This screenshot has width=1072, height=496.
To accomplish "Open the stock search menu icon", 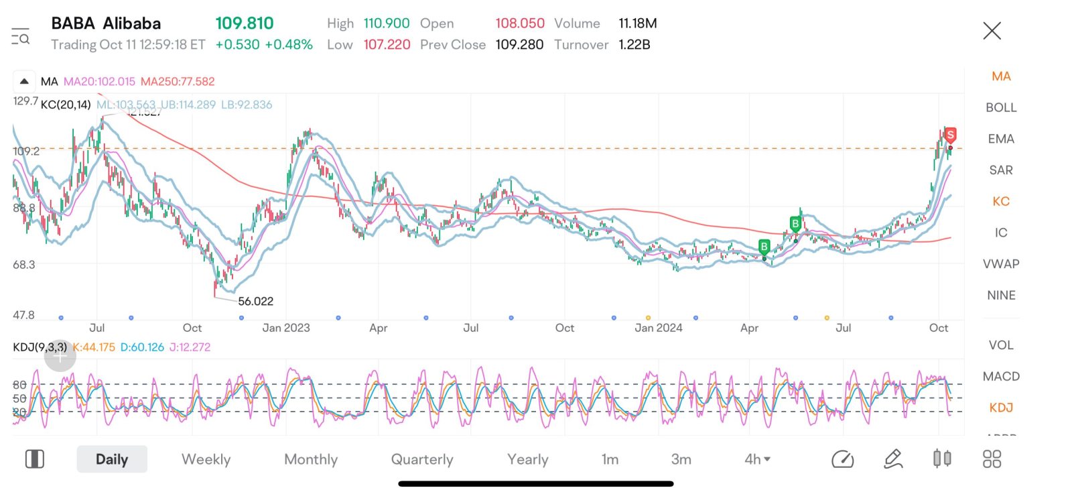I will (21, 37).
